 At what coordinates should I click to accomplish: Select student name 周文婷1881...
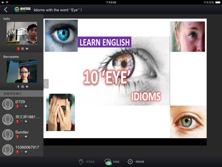tap(27, 117)
